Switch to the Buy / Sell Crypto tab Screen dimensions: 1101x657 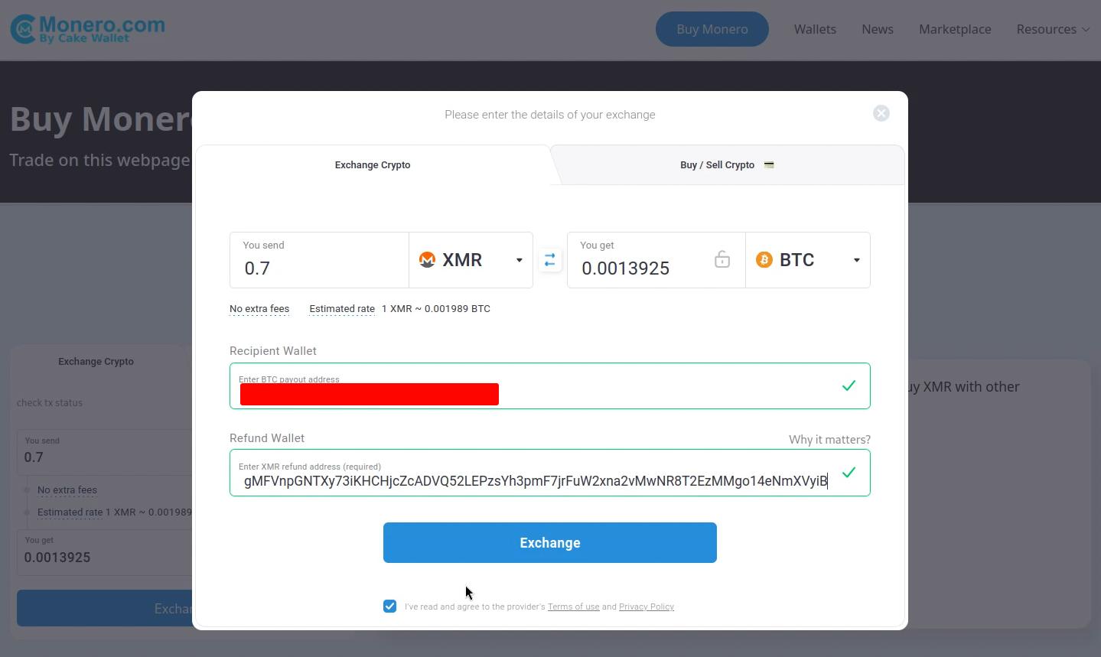(727, 164)
